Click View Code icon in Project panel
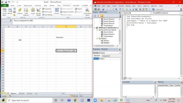183x103 pixels. click(x=95, y=16)
